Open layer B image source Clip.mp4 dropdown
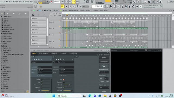The height and width of the screenshot is (98, 174). click(67, 70)
